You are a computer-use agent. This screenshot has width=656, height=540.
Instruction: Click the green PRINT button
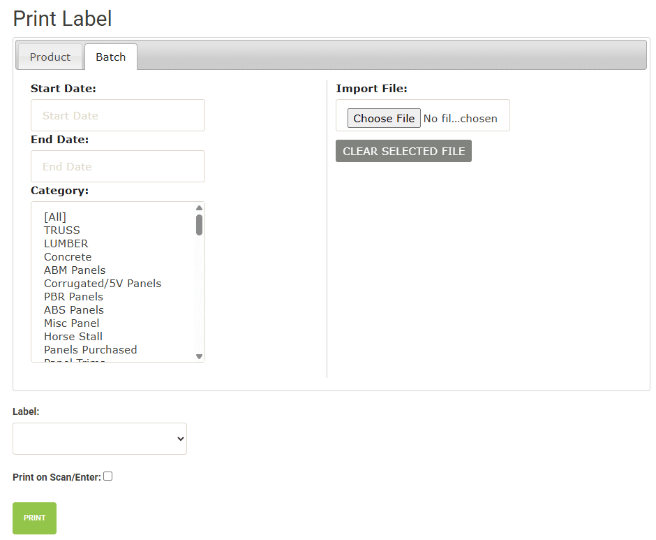[33, 518]
